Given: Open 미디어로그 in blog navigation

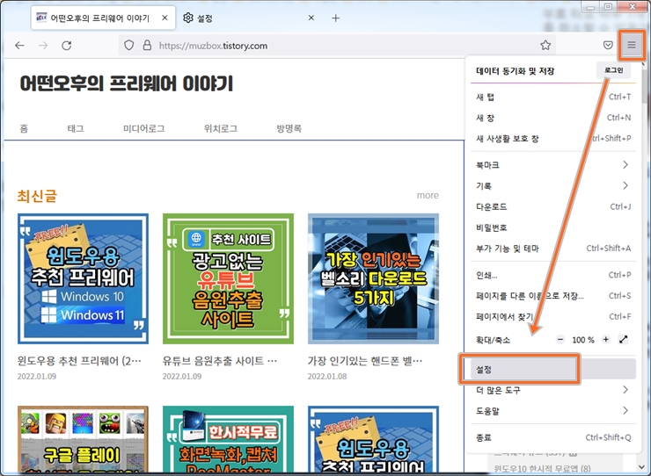Looking at the screenshot, I should pyautogui.click(x=143, y=128).
